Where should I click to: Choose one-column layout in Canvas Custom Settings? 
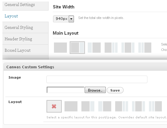71,106
